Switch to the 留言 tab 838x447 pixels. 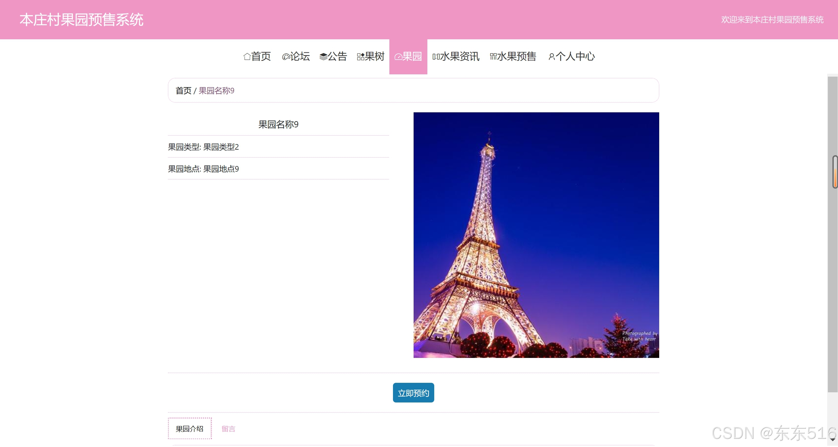pyautogui.click(x=228, y=429)
